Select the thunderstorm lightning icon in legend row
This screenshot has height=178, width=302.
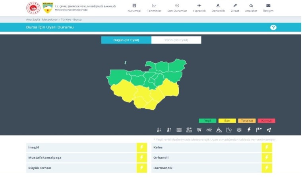tap(249, 130)
